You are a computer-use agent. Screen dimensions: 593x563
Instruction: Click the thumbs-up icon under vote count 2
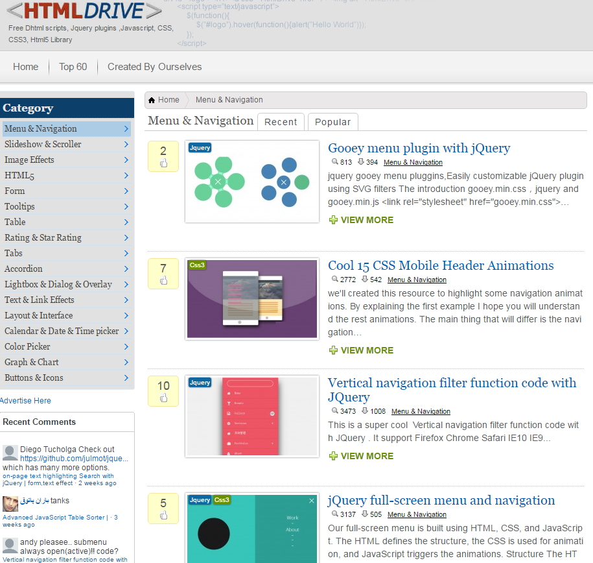(163, 163)
